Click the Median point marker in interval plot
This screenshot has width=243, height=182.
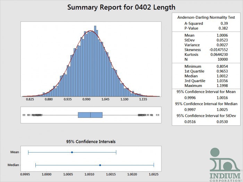coord(100,165)
